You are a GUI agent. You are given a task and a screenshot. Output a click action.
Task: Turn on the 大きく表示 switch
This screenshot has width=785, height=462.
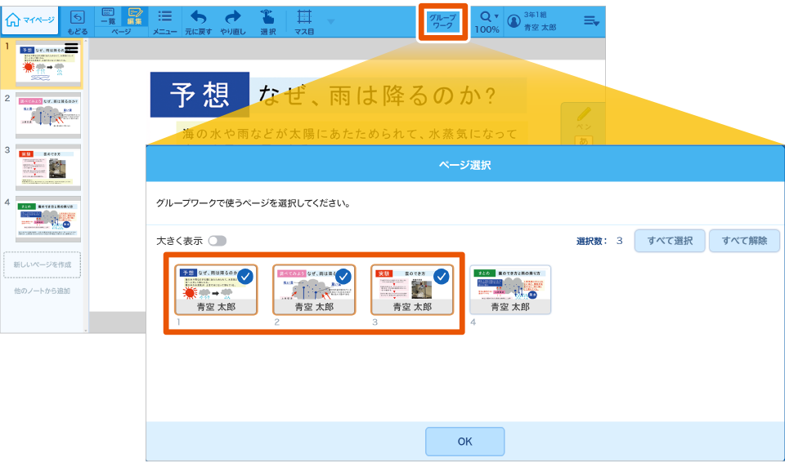tap(217, 241)
